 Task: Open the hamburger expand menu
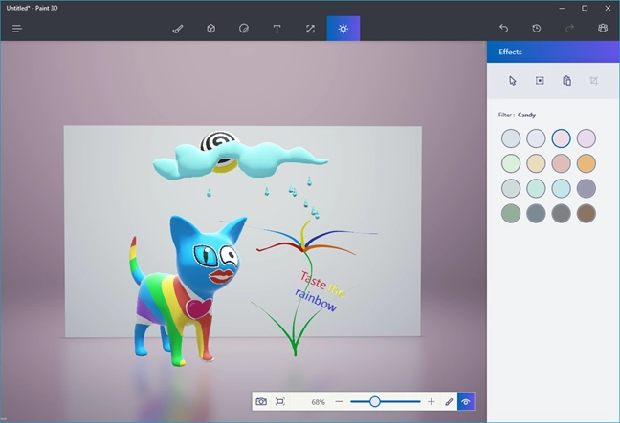(x=17, y=29)
